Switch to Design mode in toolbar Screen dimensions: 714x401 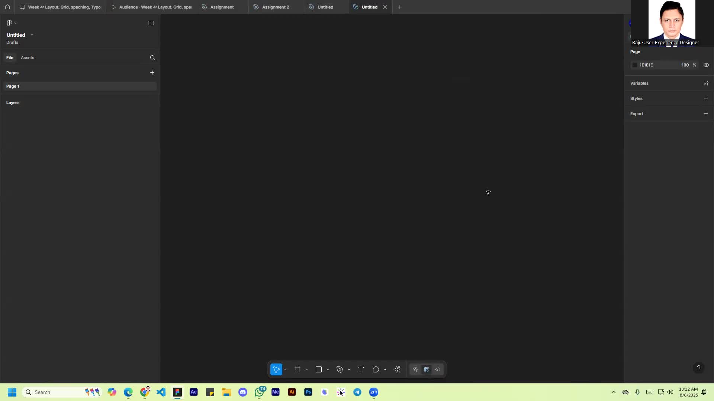[x=427, y=369]
